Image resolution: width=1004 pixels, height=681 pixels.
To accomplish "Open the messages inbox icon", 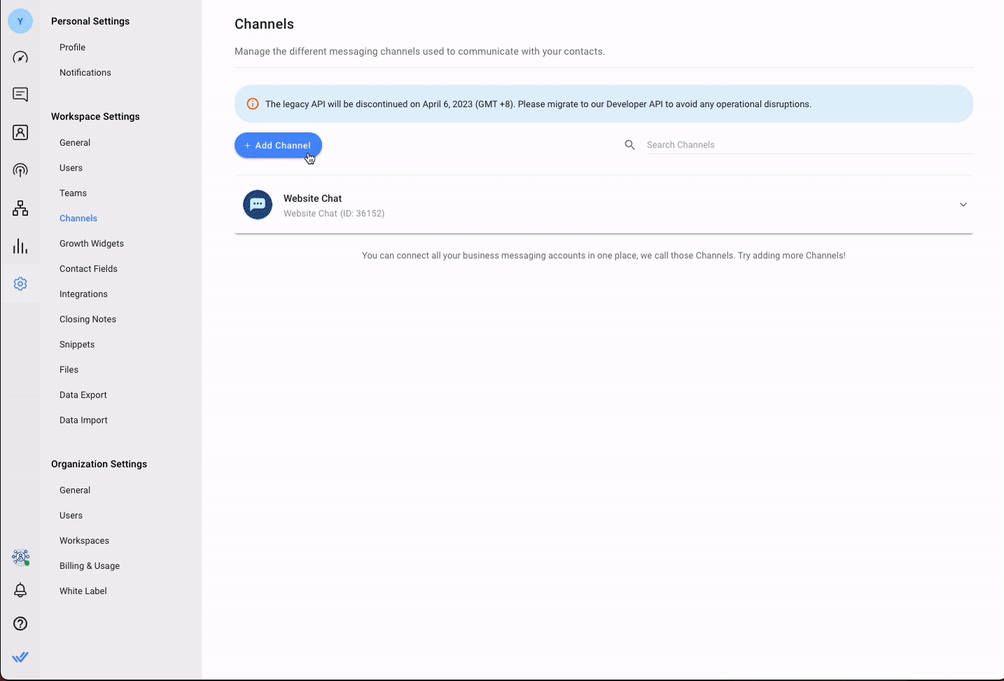I will tap(20, 94).
